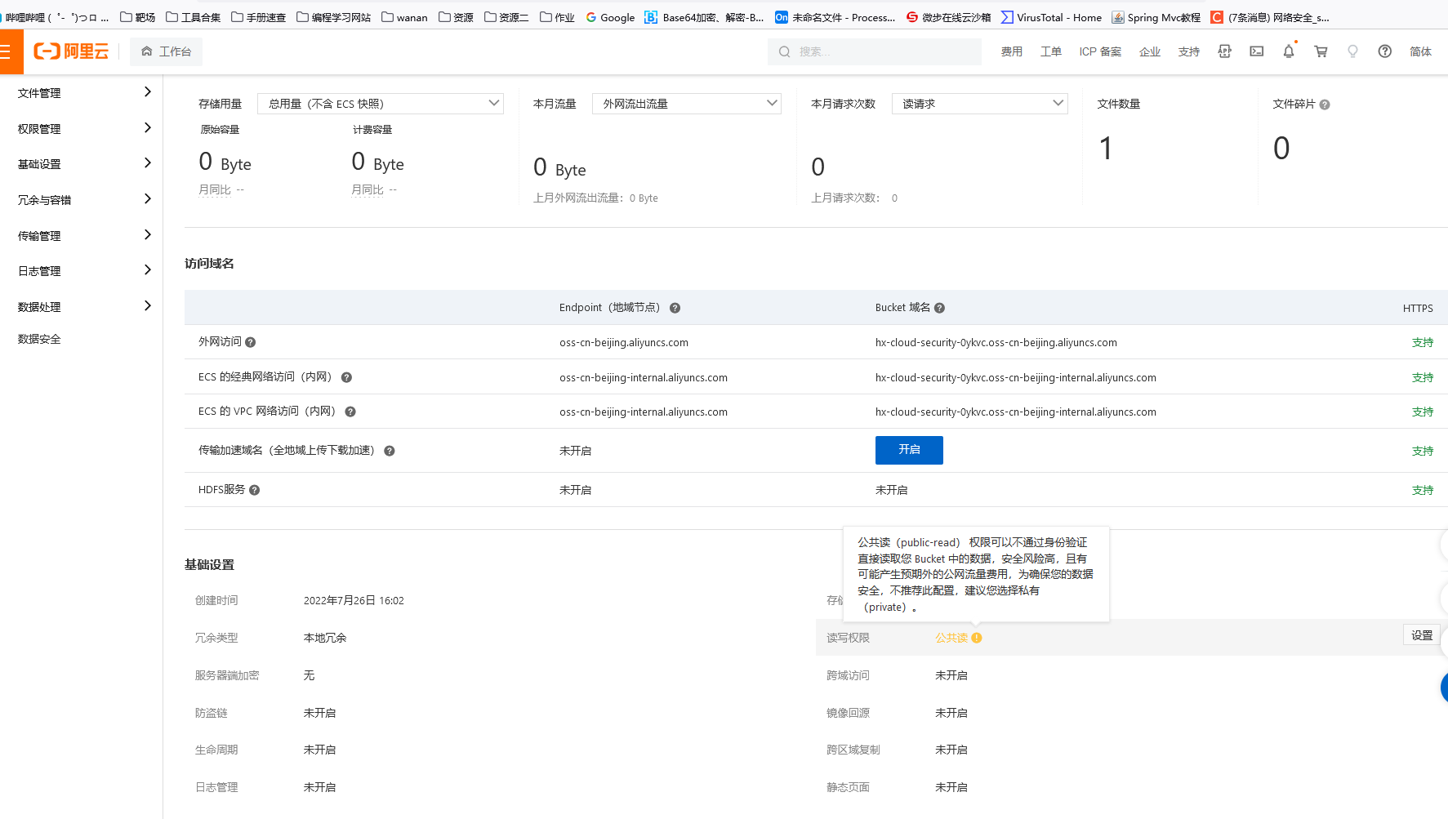Switch language with 简体 button
The height and width of the screenshot is (819, 1448).
pos(1420,51)
